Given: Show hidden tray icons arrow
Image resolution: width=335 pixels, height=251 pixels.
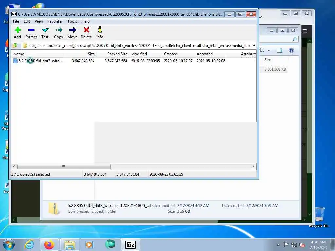Looking at the screenshot, I should tap(278, 245).
